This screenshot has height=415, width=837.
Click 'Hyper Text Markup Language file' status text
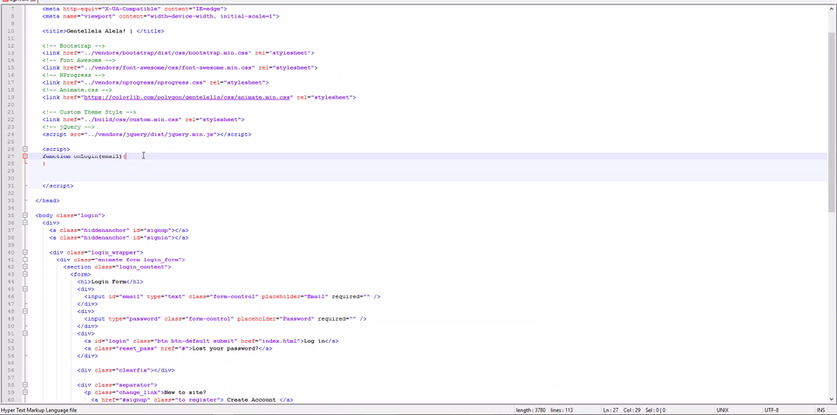point(38,410)
